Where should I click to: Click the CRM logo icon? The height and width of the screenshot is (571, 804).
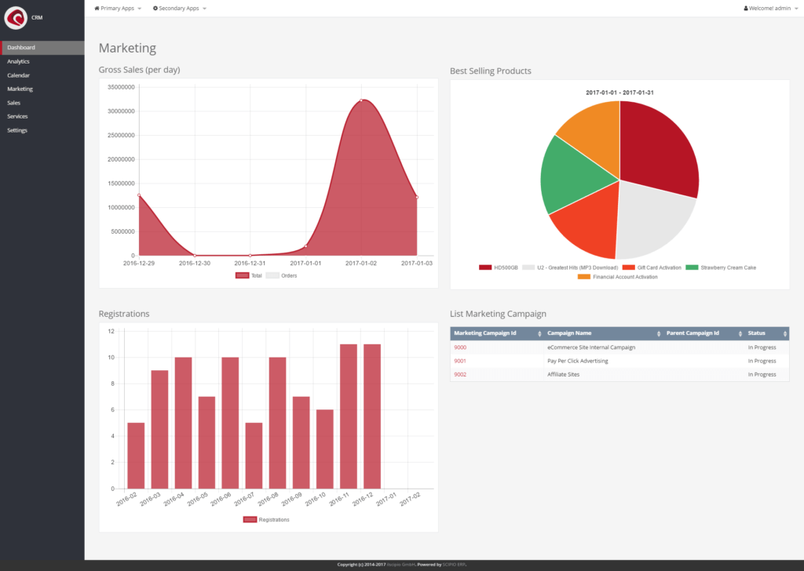pyautogui.click(x=16, y=16)
